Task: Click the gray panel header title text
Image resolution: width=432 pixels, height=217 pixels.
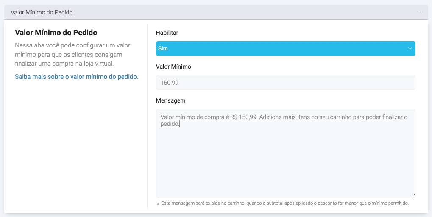Action: [x=42, y=12]
